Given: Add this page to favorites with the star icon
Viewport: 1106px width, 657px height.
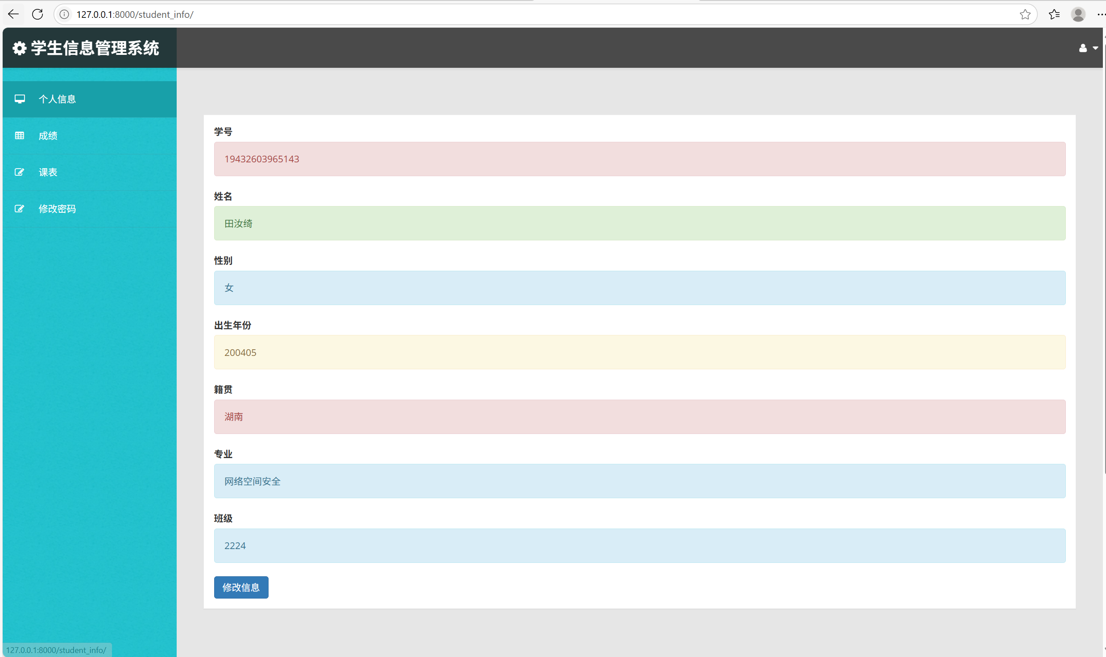Looking at the screenshot, I should [x=1025, y=14].
